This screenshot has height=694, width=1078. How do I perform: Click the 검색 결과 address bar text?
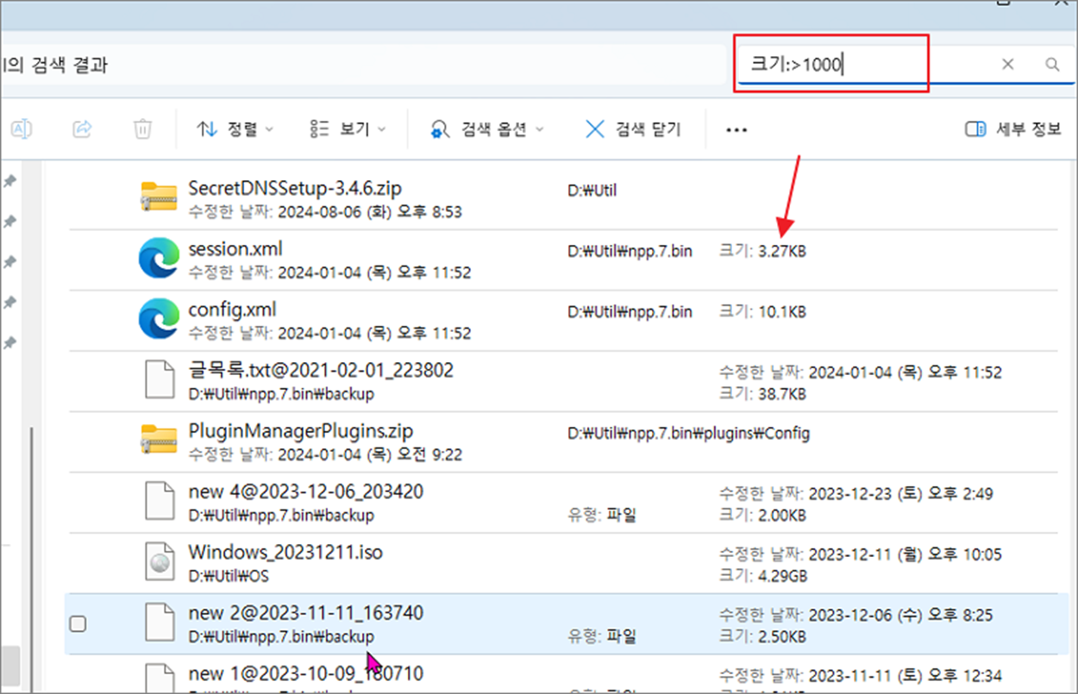tap(53, 65)
